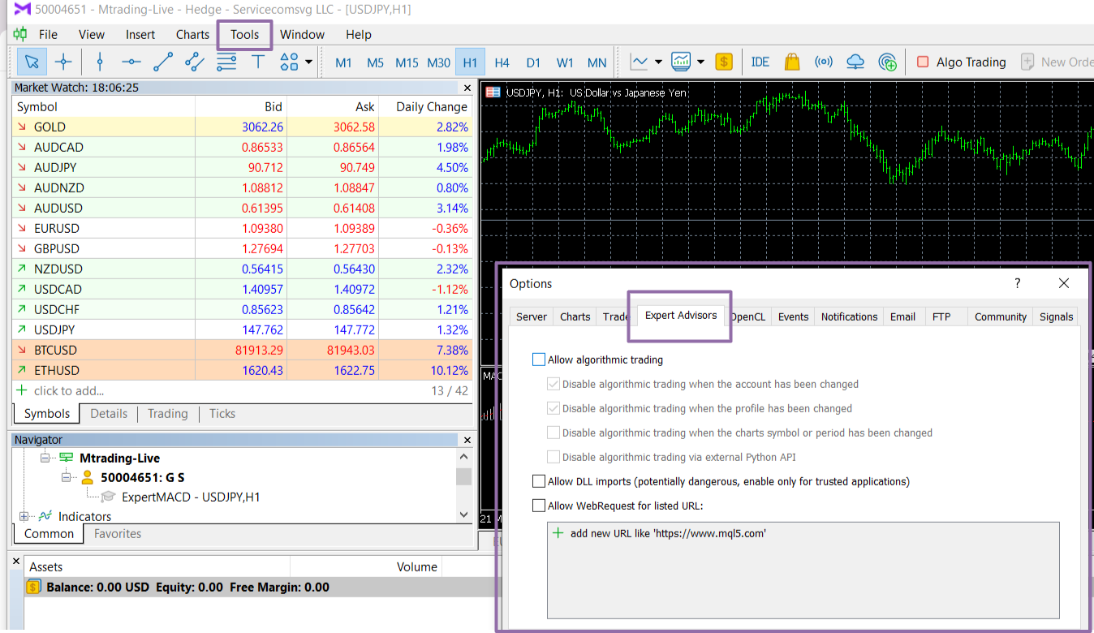Switch to the Server tab in Options
Screen dimensions: 1094x633
532,316
